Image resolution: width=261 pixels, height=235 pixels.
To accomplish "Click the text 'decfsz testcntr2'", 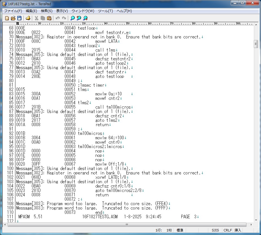I will pyautogui.click(x=113, y=59).
